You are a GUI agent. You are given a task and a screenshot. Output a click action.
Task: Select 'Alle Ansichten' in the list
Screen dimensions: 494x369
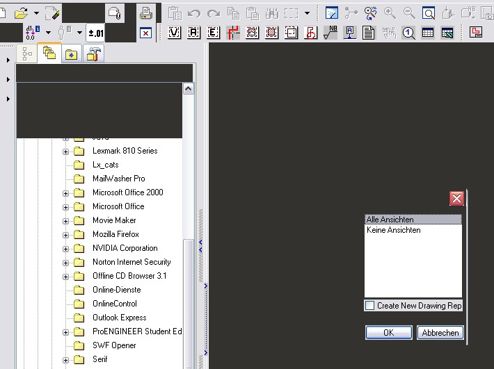413,220
